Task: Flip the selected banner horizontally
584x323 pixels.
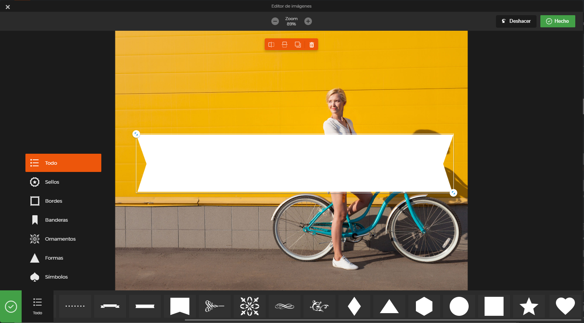Action: coord(271,45)
